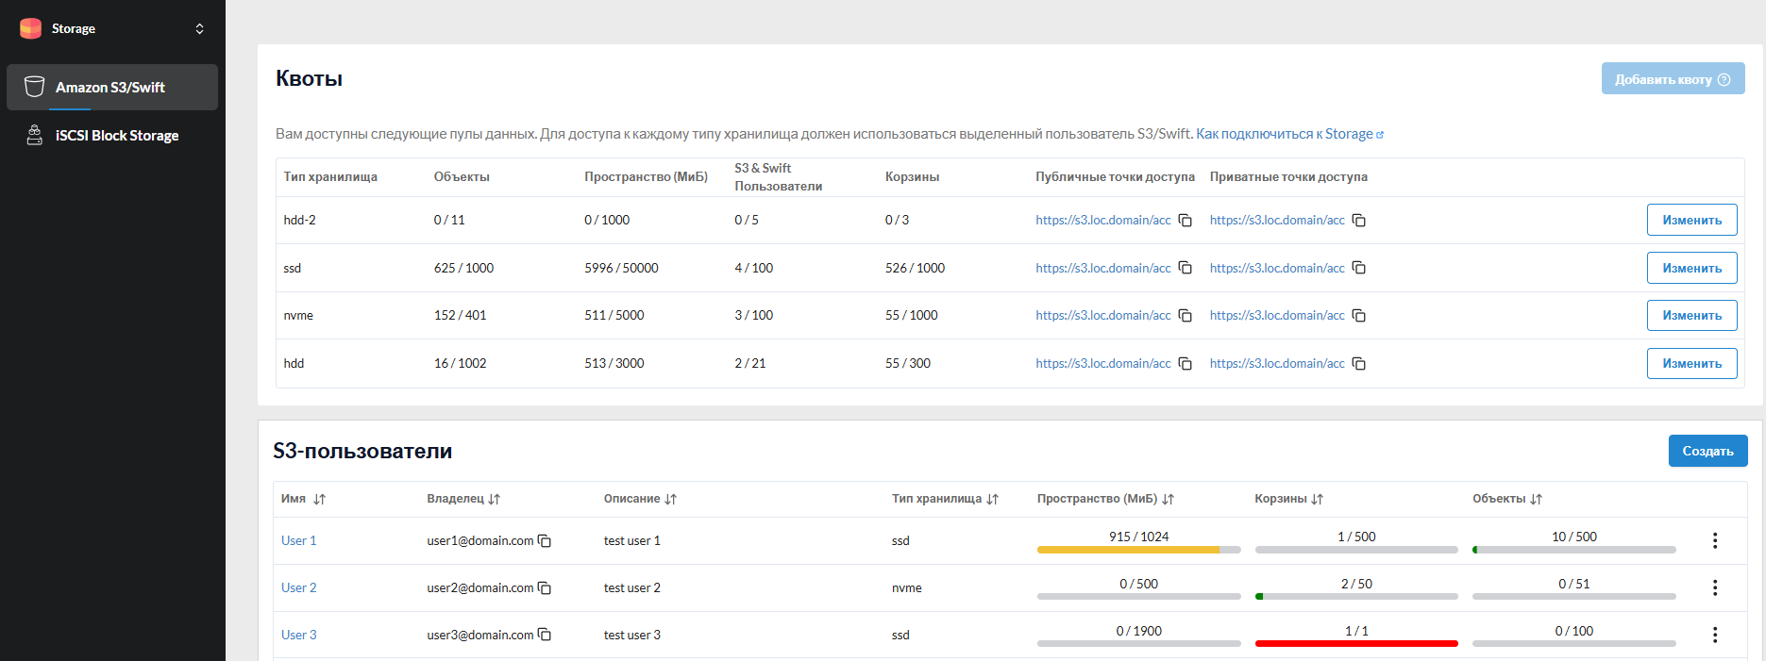Click the hdd-2 quota buckets value 0 / 3
The image size is (1766, 661).
pos(898,220)
